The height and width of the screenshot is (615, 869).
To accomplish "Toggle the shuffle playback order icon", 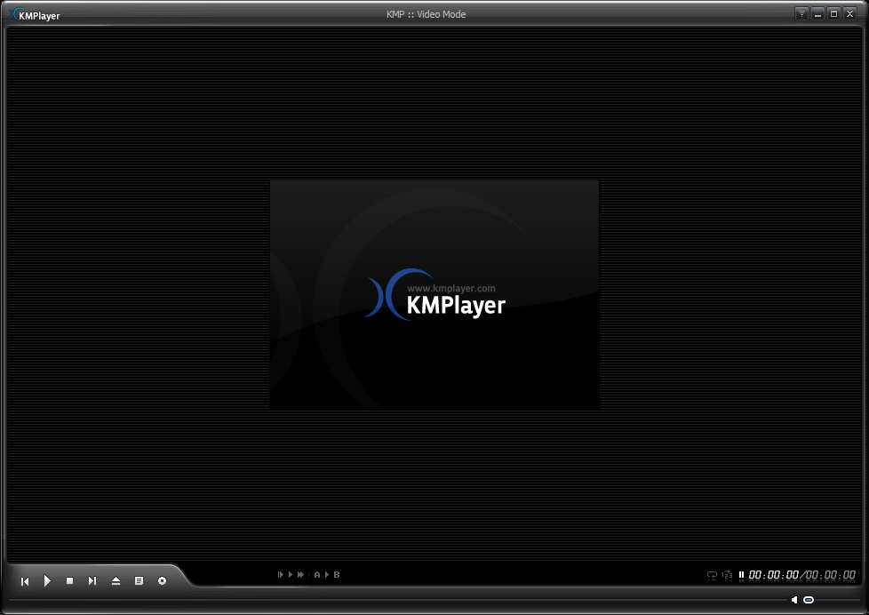I will (727, 575).
